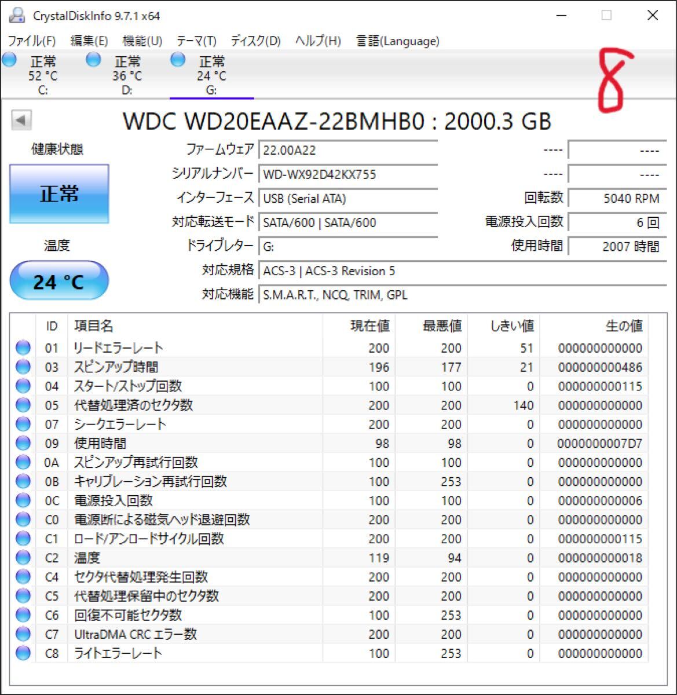Click status orb of 0C 電源投入回数 row
Image resolution: width=677 pixels, height=695 pixels.
pos(23,501)
